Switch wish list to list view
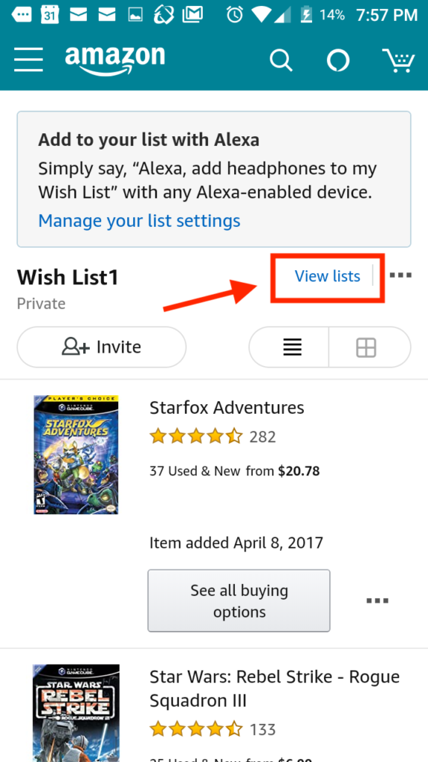The height and width of the screenshot is (762, 428). [x=292, y=347]
